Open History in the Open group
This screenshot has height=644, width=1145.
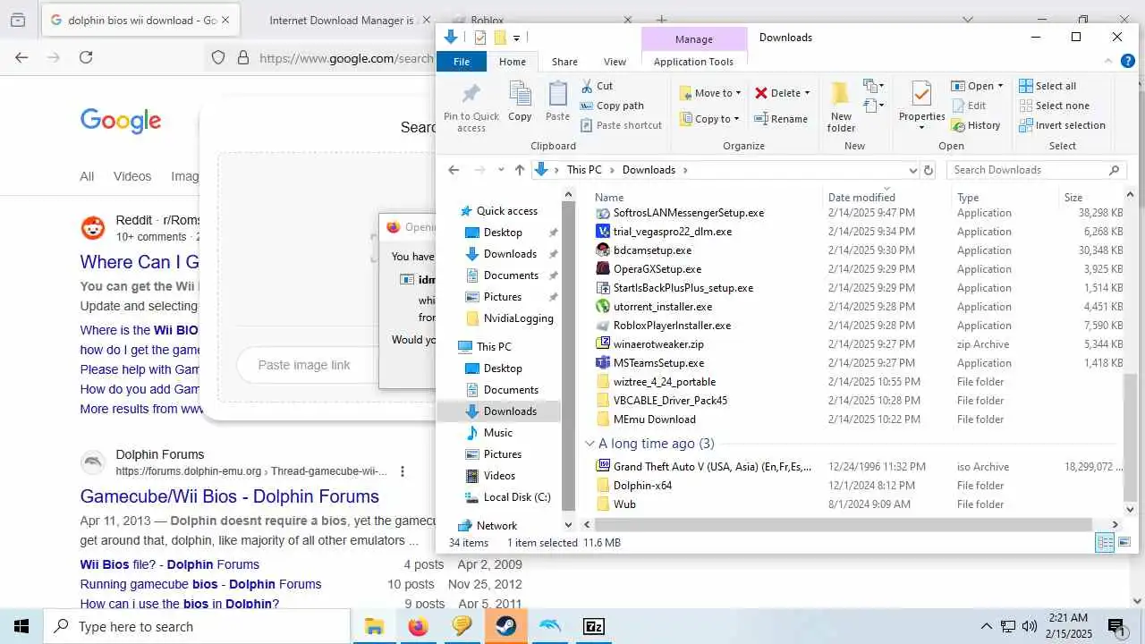point(976,125)
